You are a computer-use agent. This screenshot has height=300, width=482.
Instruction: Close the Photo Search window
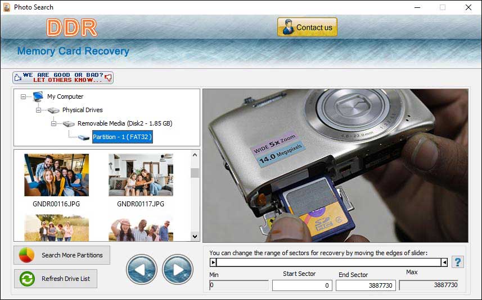(468, 7)
